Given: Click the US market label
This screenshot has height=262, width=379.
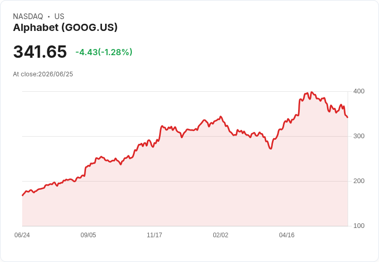Looking at the screenshot, I should point(59,17).
